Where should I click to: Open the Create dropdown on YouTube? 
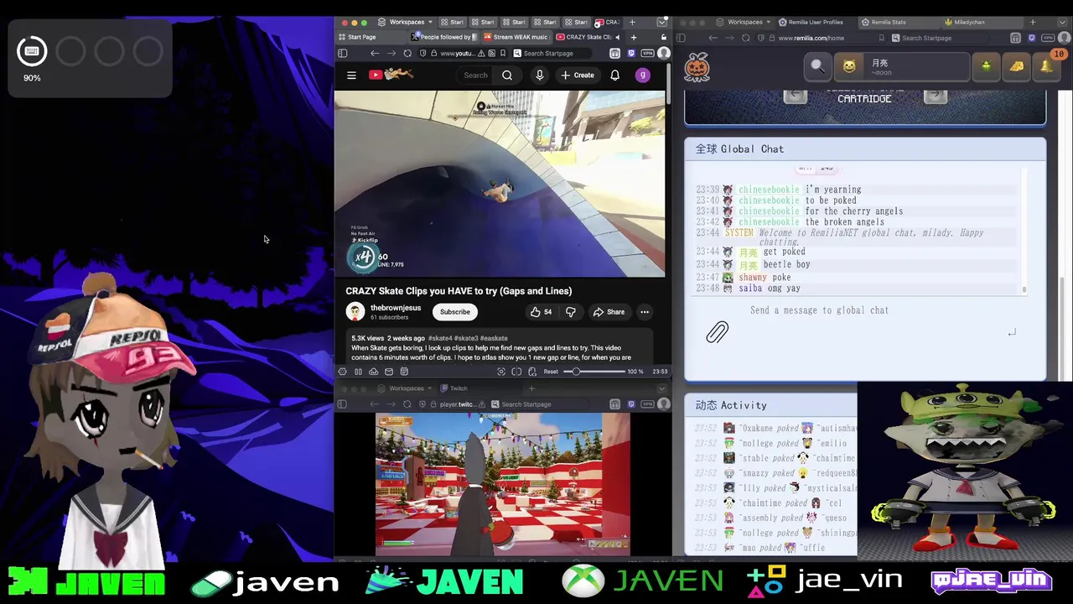pos(578,75)
